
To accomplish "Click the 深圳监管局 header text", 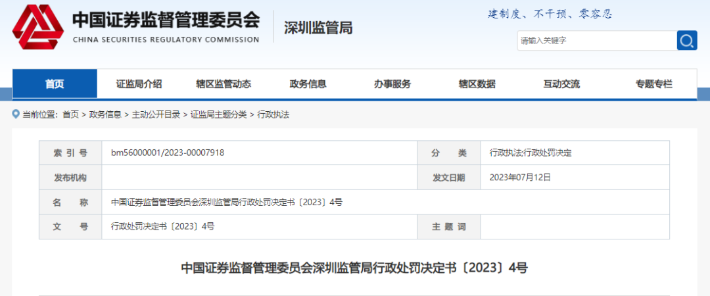I will pos(318,28).
